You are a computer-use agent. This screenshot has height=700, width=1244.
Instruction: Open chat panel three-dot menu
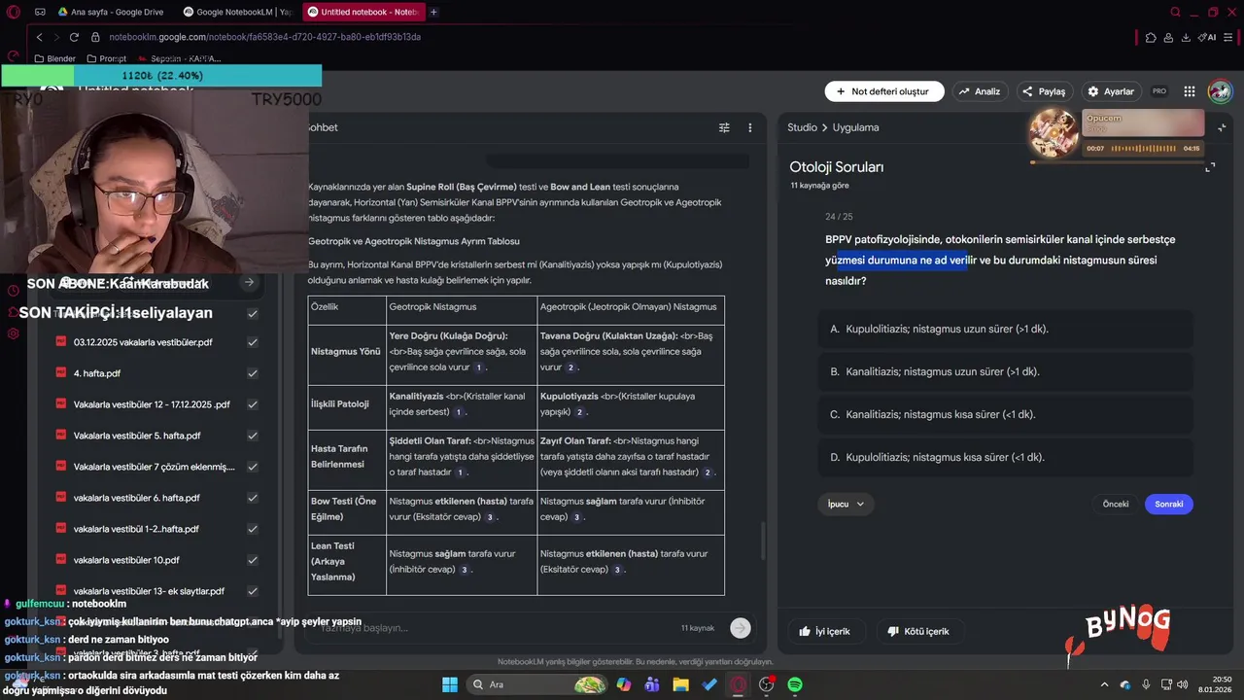pos(749,127)
